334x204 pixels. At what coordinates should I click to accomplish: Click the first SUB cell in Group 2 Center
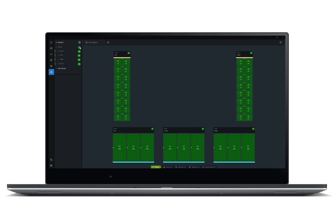(x=170, y=147)
